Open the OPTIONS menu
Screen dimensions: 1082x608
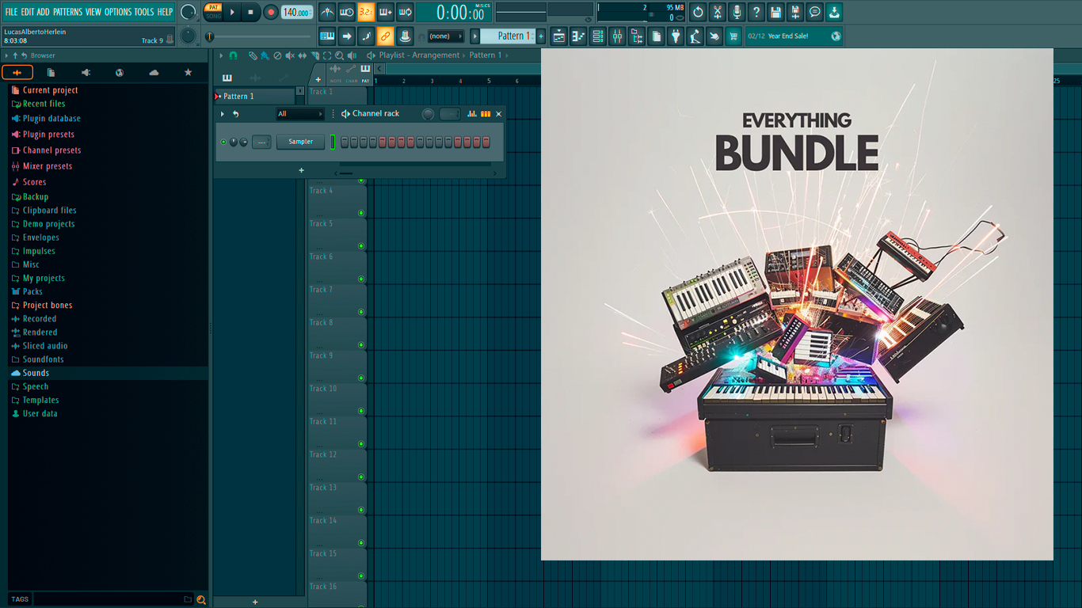[x=118, y=12]
